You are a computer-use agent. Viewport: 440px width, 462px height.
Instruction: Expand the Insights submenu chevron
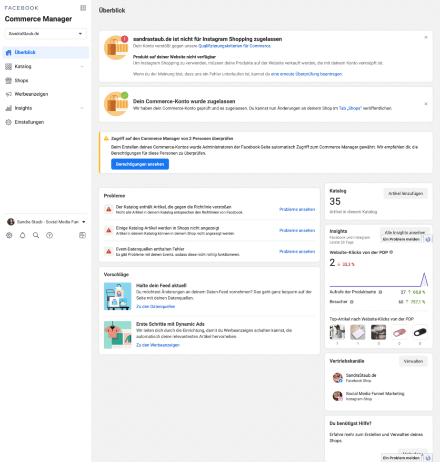[82, 108]
